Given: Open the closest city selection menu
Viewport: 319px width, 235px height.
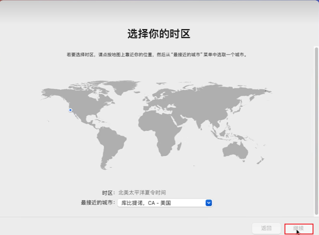Looking at the screenshot, I should [208, 203].
